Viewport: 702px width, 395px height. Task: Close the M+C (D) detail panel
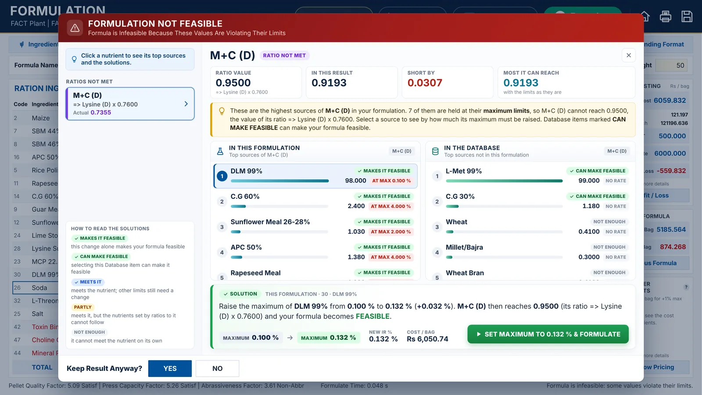pos(629,55)
